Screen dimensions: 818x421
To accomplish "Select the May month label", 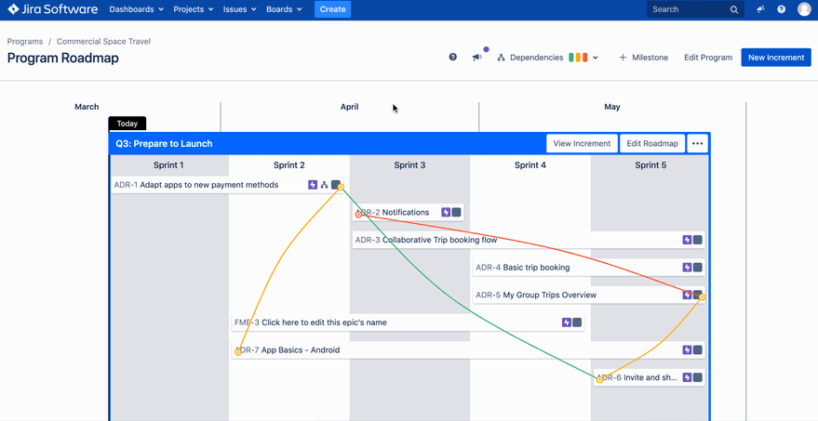I will point(612,107).
